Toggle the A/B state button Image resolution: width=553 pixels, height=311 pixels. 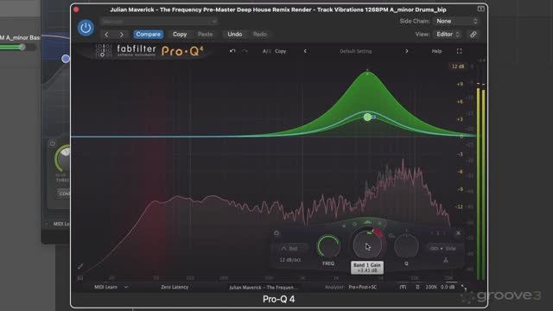266,51
